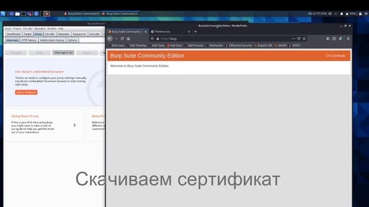Open the Intruder menu in the menu bar
The width and height of the screenshot is (369, 207).
click(28, 29)
